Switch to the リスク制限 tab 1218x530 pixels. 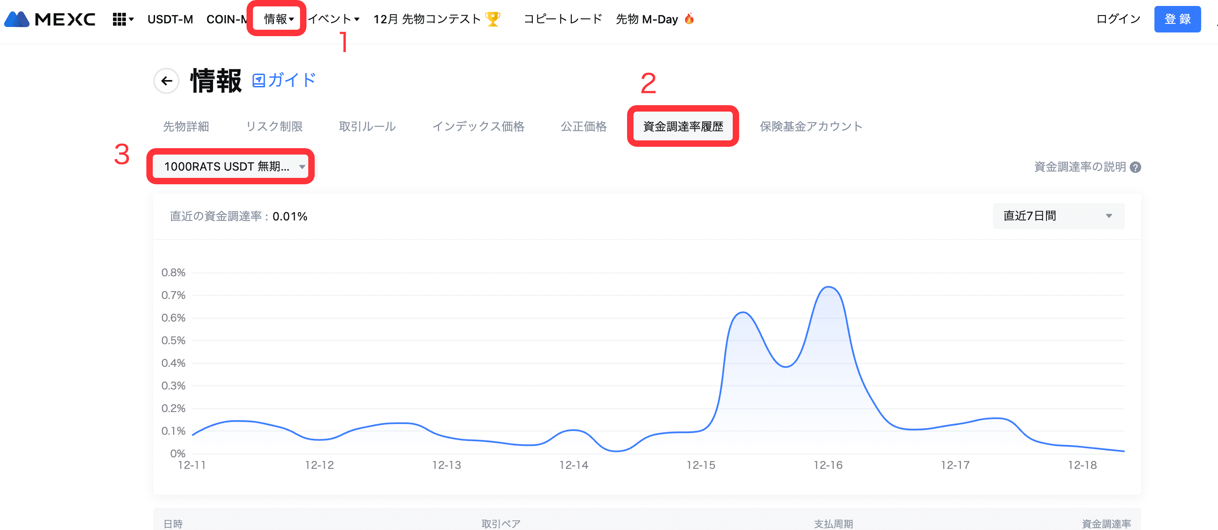[274, 126]
